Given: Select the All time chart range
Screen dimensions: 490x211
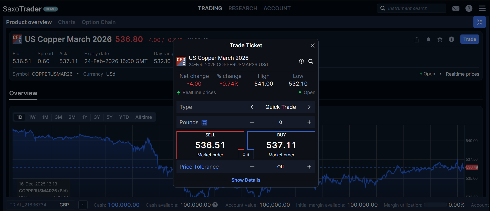Looking at the screenshot, I should (x=144, y=117).
